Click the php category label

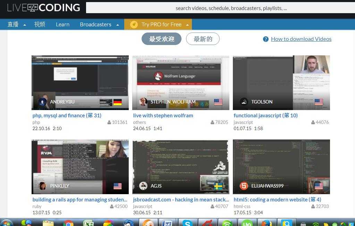pos(36,123)
